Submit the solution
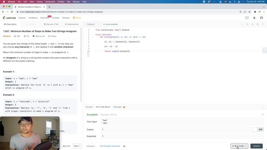The height and width of the screenshot is (150, 267). (257, 146)
